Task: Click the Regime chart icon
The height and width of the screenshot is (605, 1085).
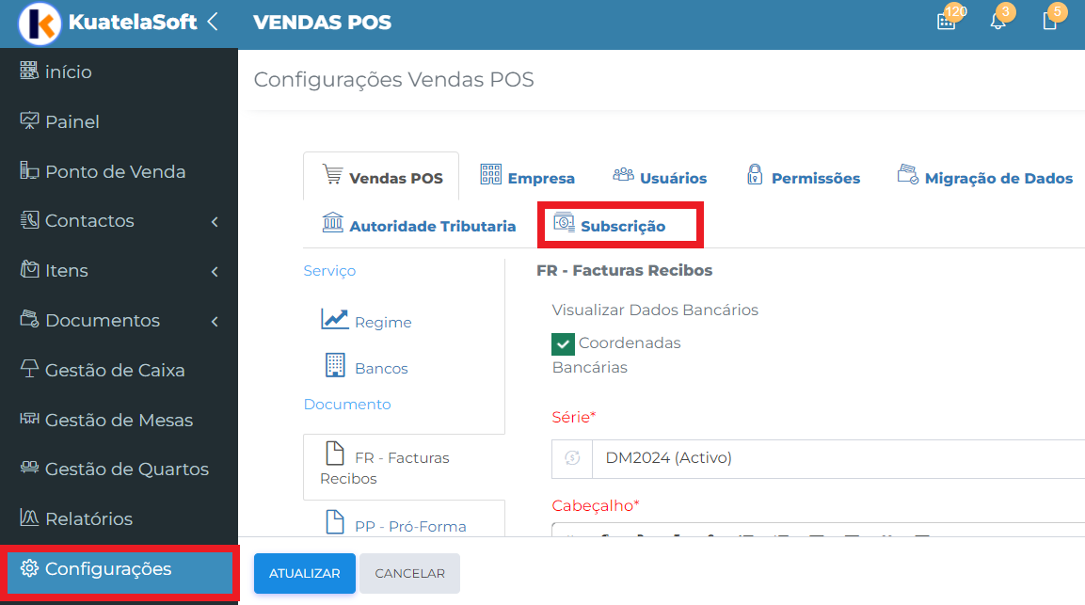Action: 334,318
